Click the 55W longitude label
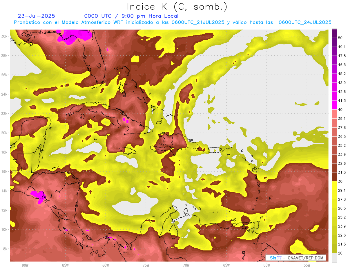The width and height of the screenshot is (348, 269). point(307,265)
